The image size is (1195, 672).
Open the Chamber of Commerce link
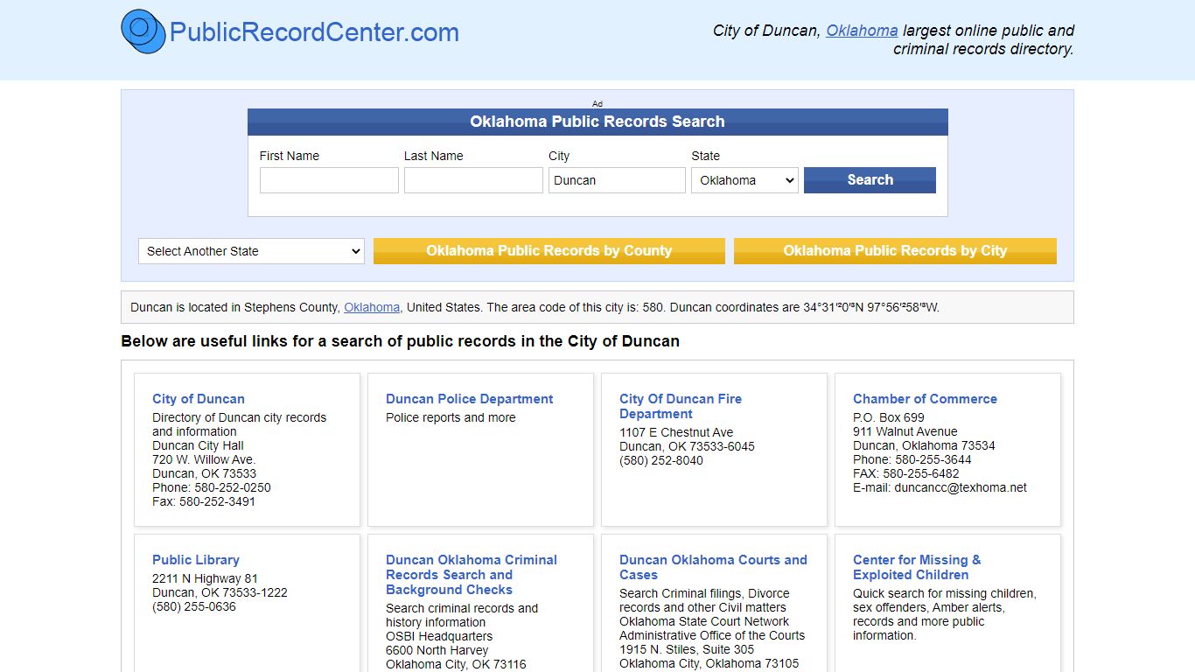coord(925,399)
